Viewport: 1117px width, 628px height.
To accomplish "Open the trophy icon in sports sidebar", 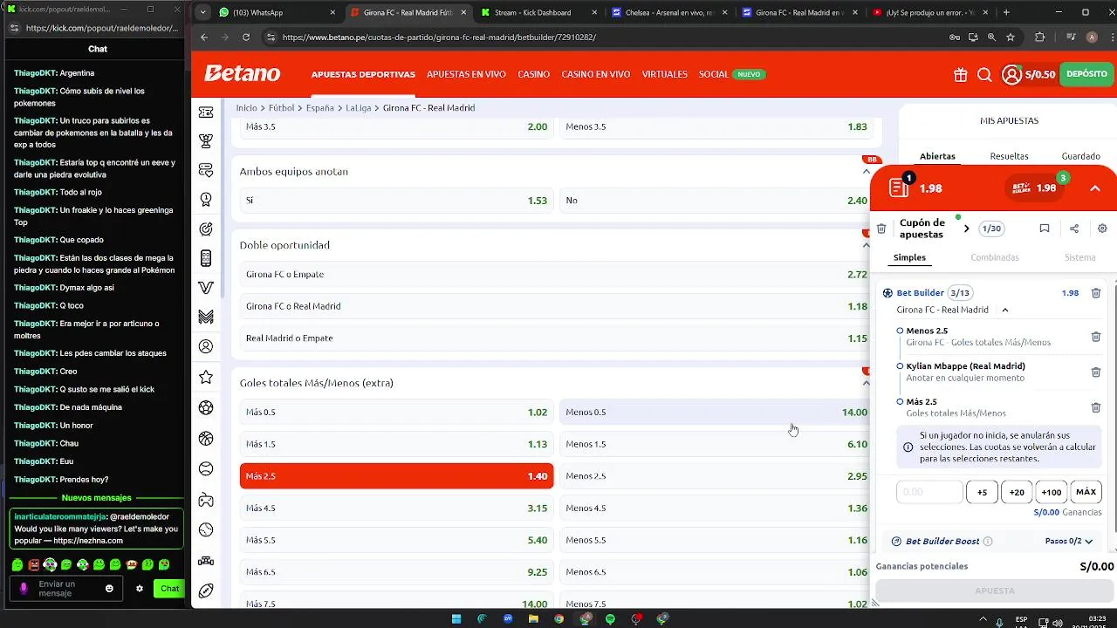I will click(206, 140).
